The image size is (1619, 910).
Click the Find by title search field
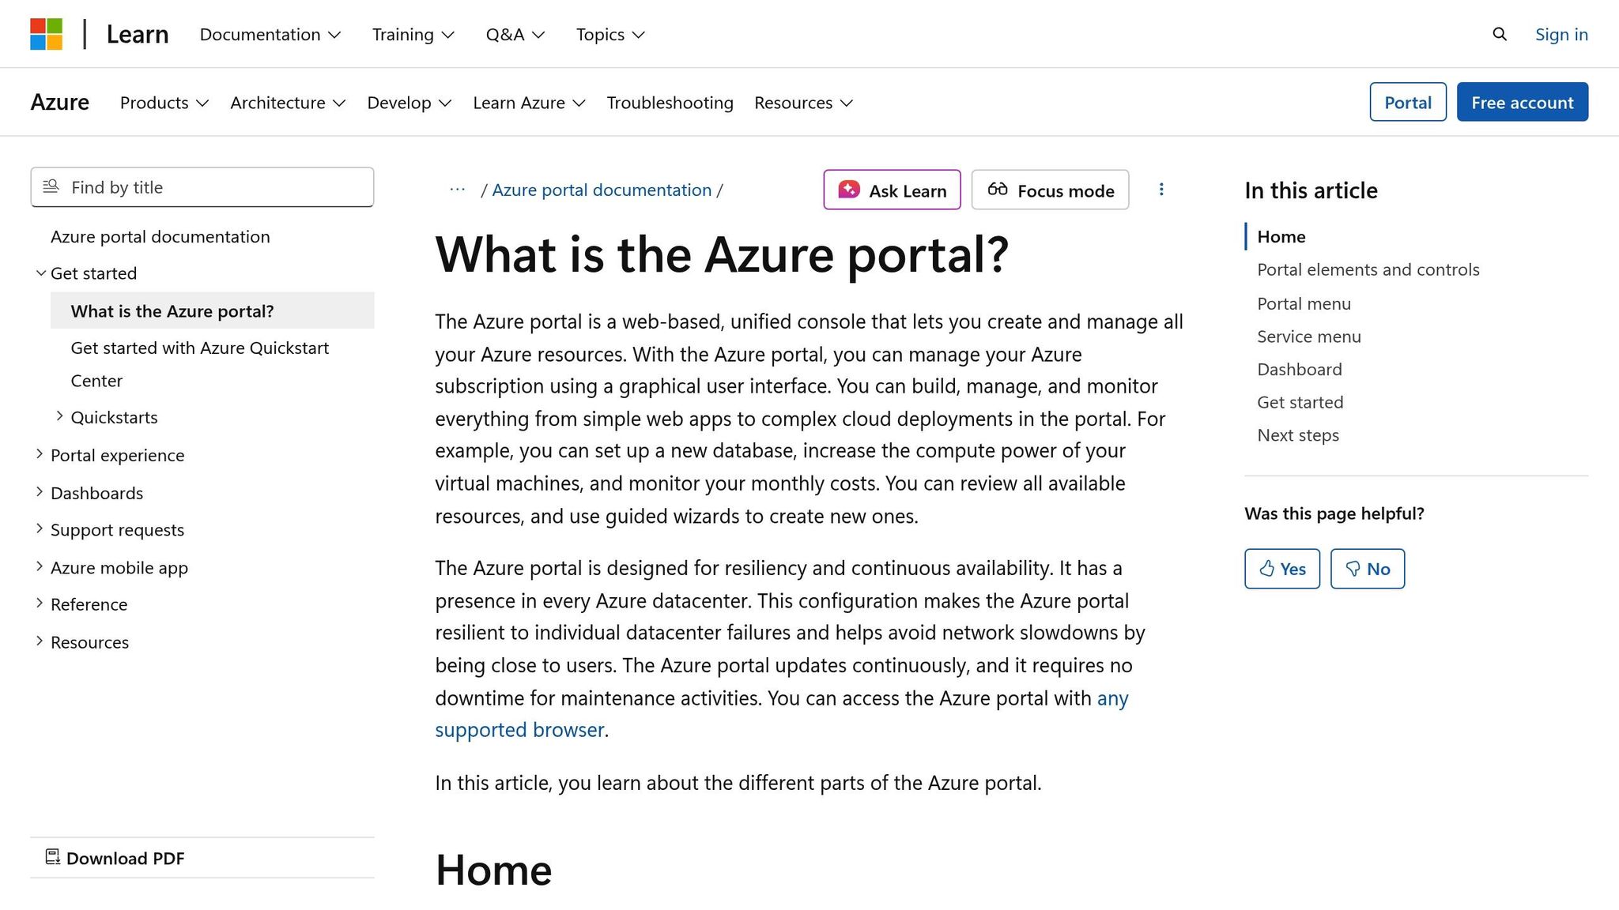tap(202, 187)
